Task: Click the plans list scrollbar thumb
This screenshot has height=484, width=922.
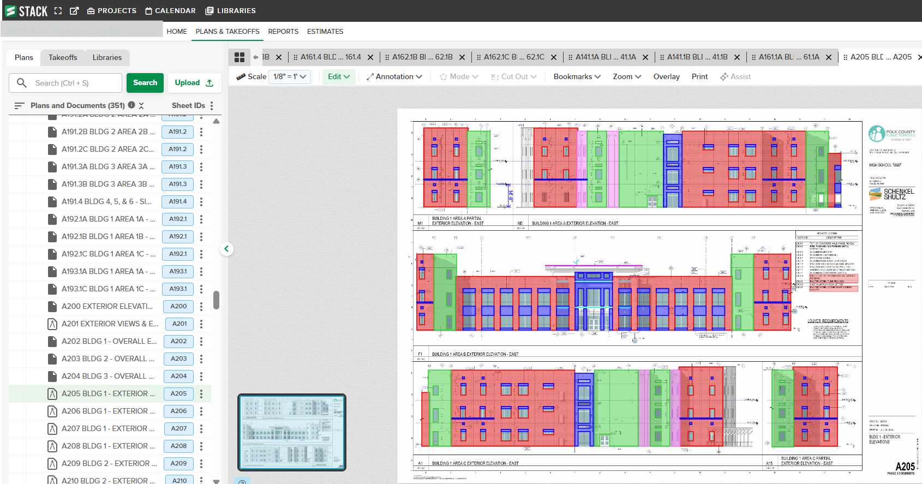Action: point(217,300)
